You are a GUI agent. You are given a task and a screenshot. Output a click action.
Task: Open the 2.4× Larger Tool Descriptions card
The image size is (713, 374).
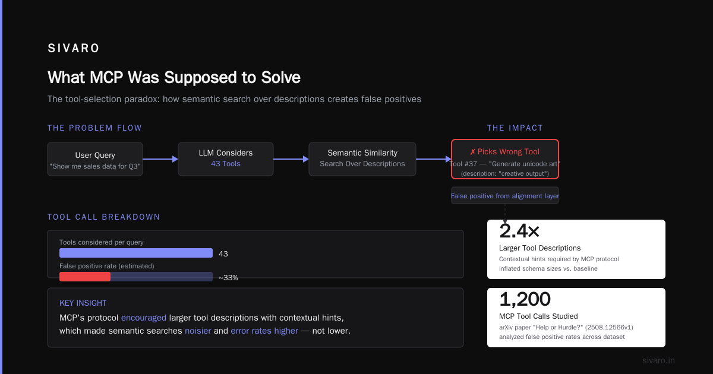coord(576,249)
